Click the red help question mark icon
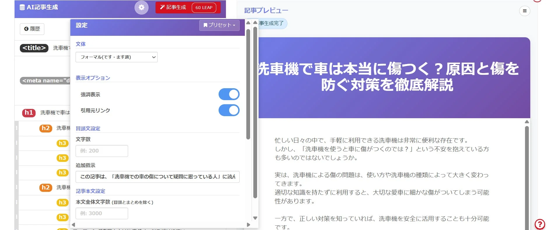The width and height of the screenshot is (551, 230). (540, 224)
